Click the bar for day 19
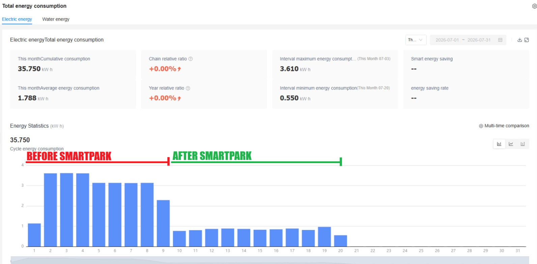Image resolution: width=537 pixels, height=264 pixels. click(324, 237)
